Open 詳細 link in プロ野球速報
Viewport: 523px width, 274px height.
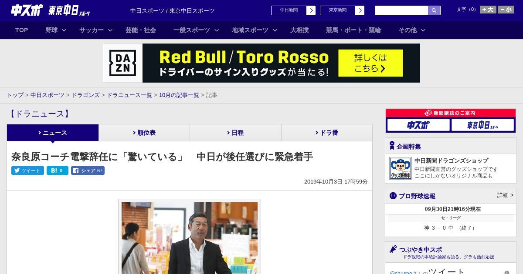pyautogui.click(x=505, y=195)
